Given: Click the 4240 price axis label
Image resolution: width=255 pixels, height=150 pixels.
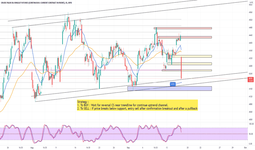Looking at the screenshot, I should pos(250,73).
